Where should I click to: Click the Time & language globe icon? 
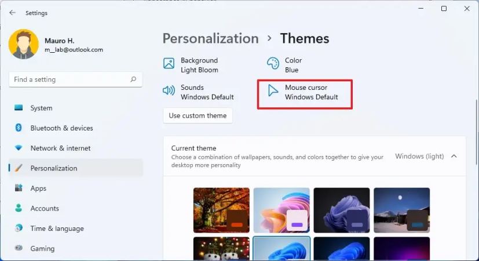coord(19,228)
